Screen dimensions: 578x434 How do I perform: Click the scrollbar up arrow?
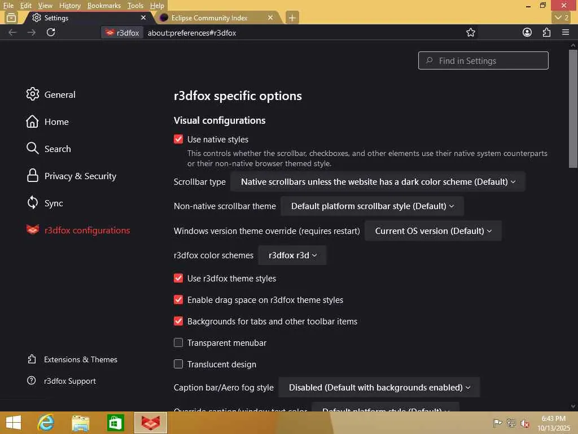click(573, 45)
